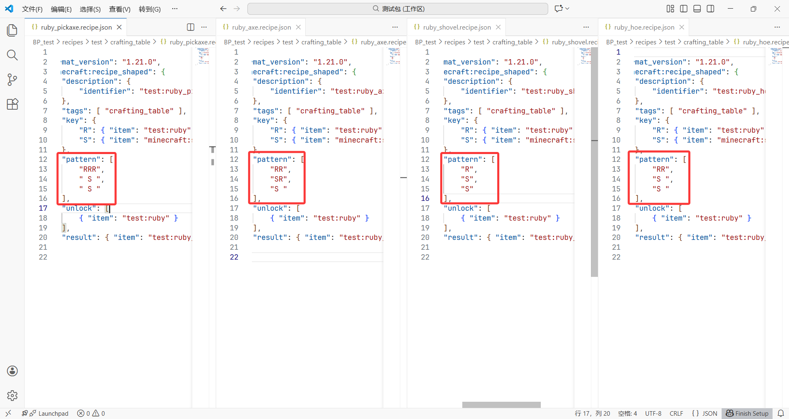Open the Accounts menu icon

coord(12,371)
